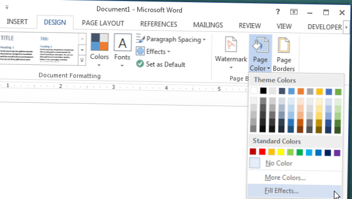Open the PAGE LAYOUT tab
Viewport: 352px width, 199px height.
tap(103, 23)
